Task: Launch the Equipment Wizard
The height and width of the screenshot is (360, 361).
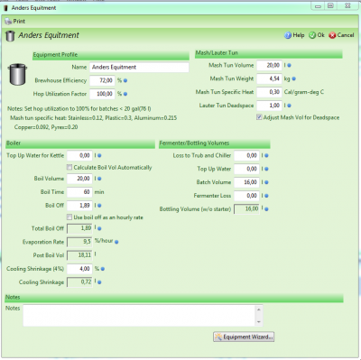Action: pos(244,337)
